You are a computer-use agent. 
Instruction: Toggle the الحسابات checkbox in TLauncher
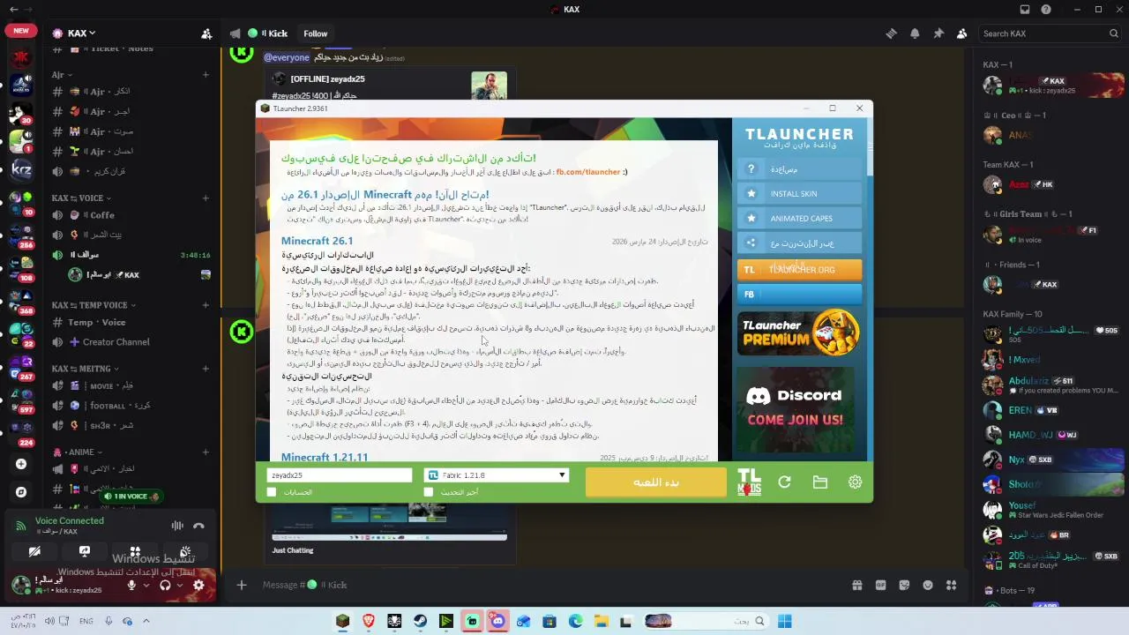point(272,492)
